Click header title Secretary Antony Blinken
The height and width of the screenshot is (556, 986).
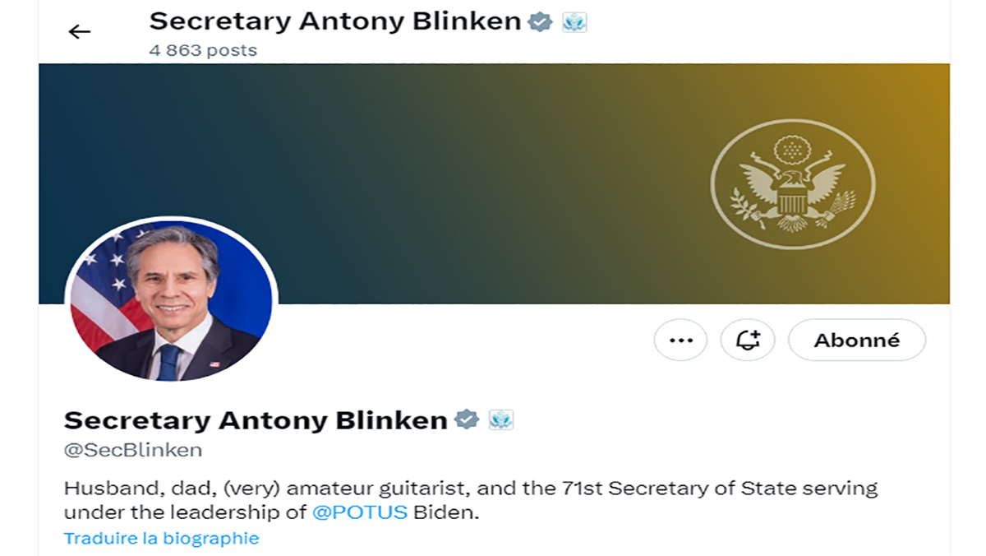tap(335, 21)
